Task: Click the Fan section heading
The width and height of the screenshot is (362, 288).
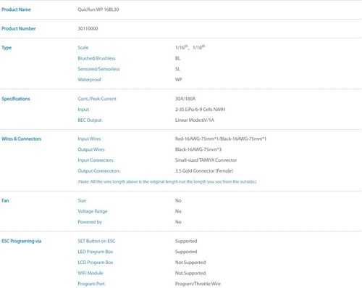Action: click(x=5, y=200)
